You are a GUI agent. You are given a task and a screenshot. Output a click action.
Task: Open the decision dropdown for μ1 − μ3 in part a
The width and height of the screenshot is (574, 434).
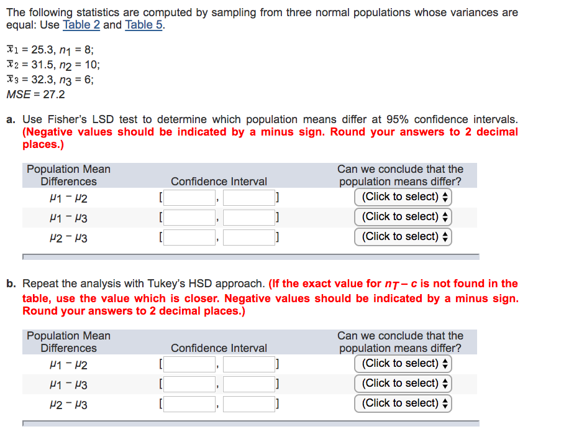pyautogui.click(x=403, y=216)
